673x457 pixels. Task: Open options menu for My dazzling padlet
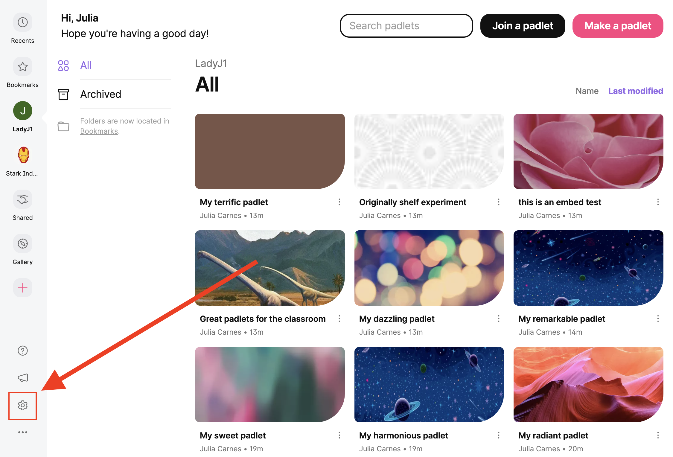[x=499, y=319]
